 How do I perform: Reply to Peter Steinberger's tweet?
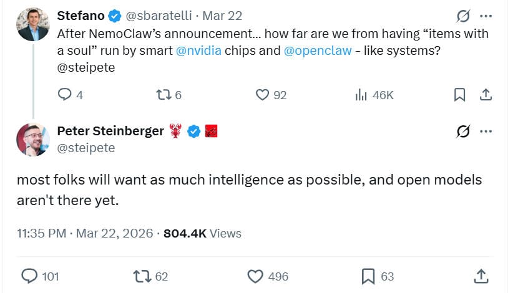point(29,276)
